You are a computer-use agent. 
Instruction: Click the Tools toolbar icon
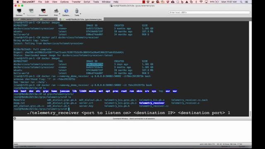pyautogui.click(x=77, y=11)
